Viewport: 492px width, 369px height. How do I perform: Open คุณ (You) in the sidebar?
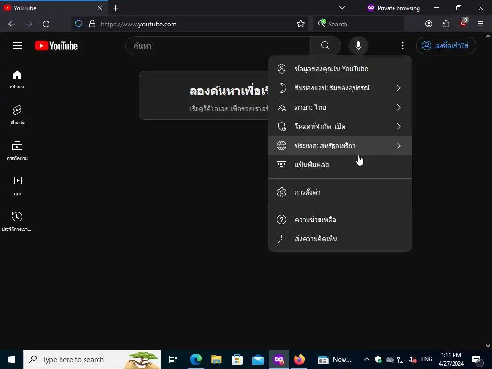tap(17, 186)
